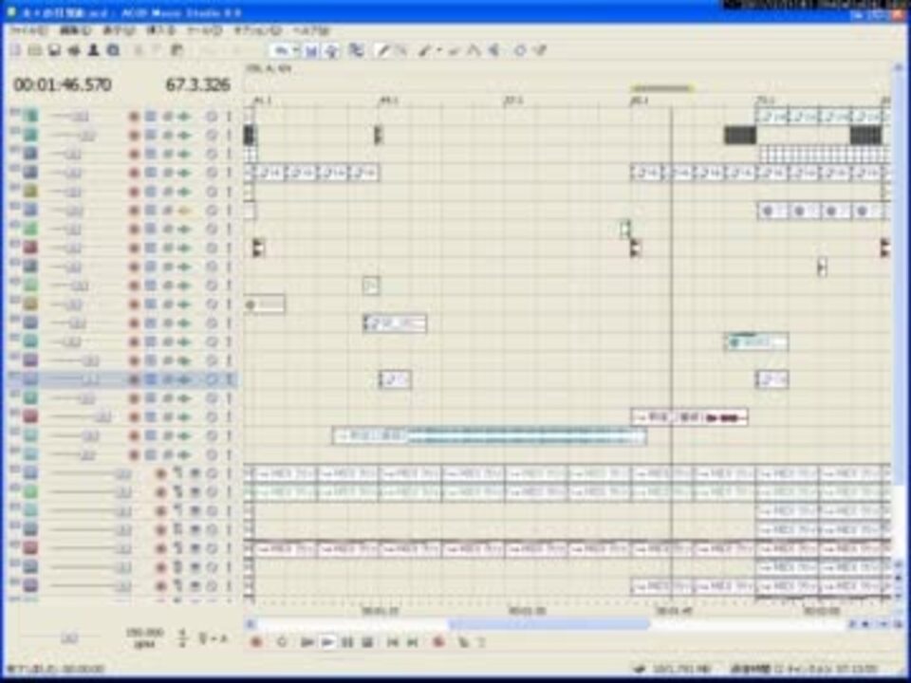Image resolution: width=911 pixels, height=683 pixels.
Task: Select the Selection tool beside the pencil
Action: click(x=400, y=50)
